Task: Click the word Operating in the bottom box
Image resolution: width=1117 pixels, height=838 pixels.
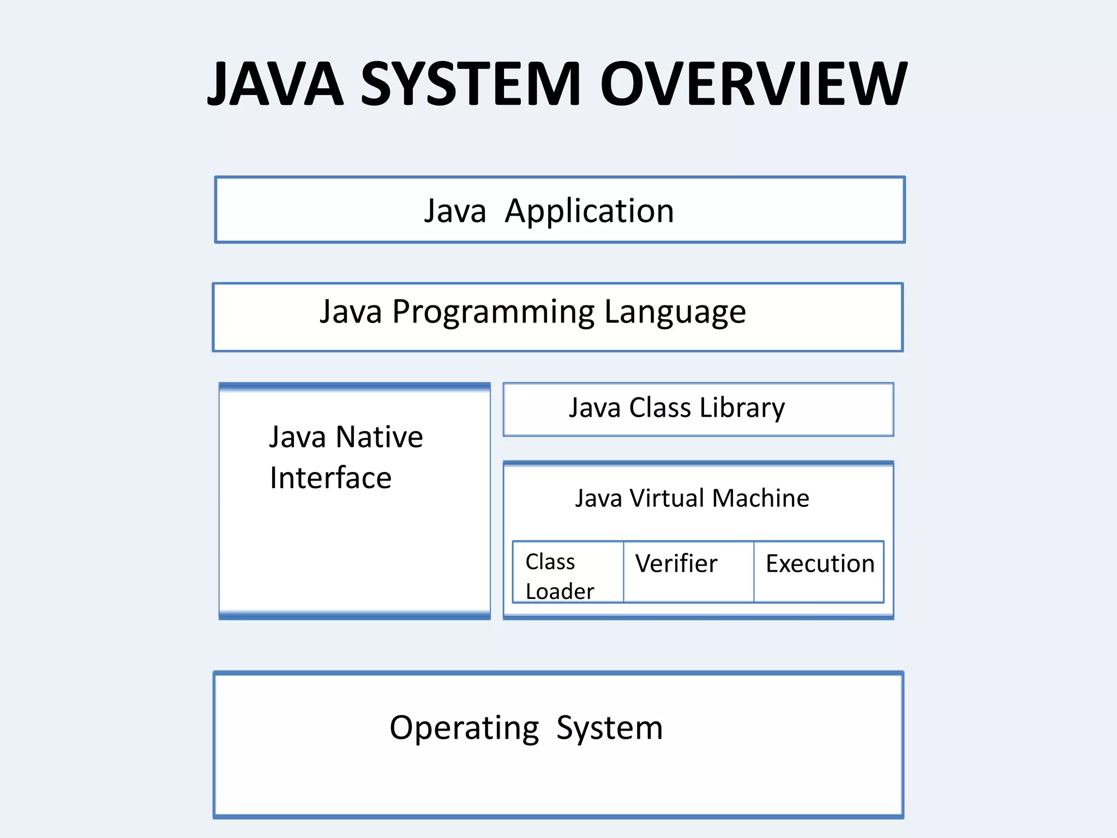Action: [x=464, y=728]
